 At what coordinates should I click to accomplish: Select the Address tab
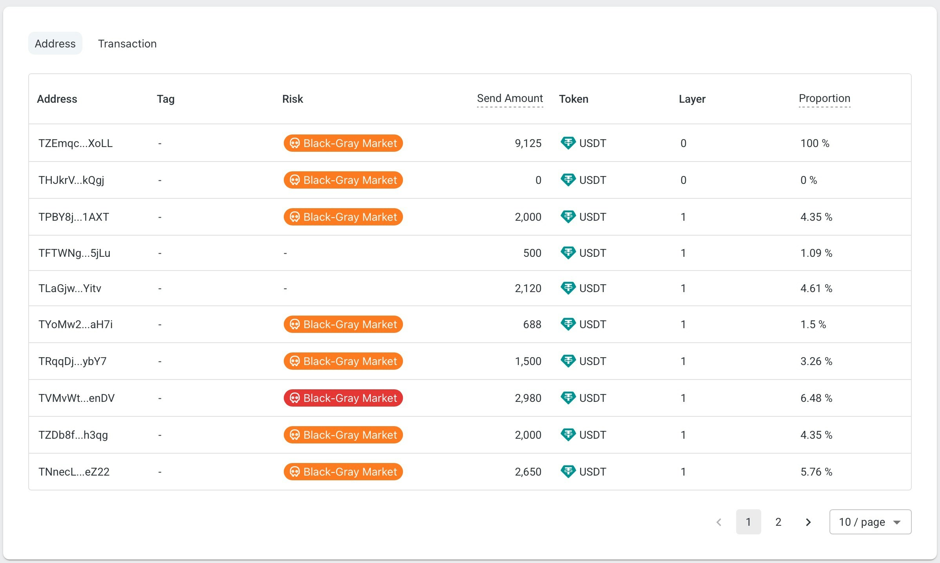[x=55, y=44]
